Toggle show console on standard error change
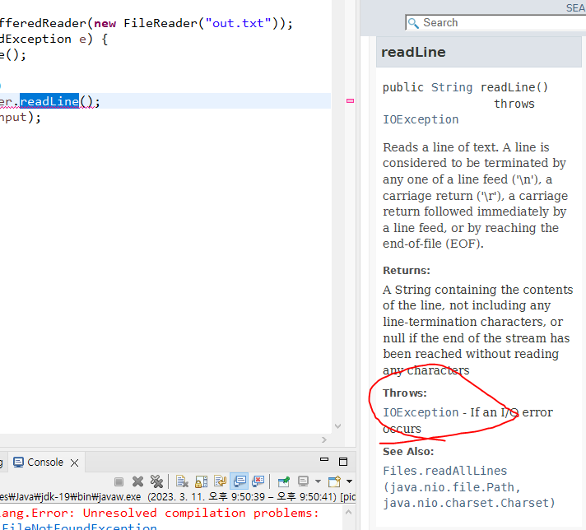Screen dimensions: 586x530 (258, 481)
